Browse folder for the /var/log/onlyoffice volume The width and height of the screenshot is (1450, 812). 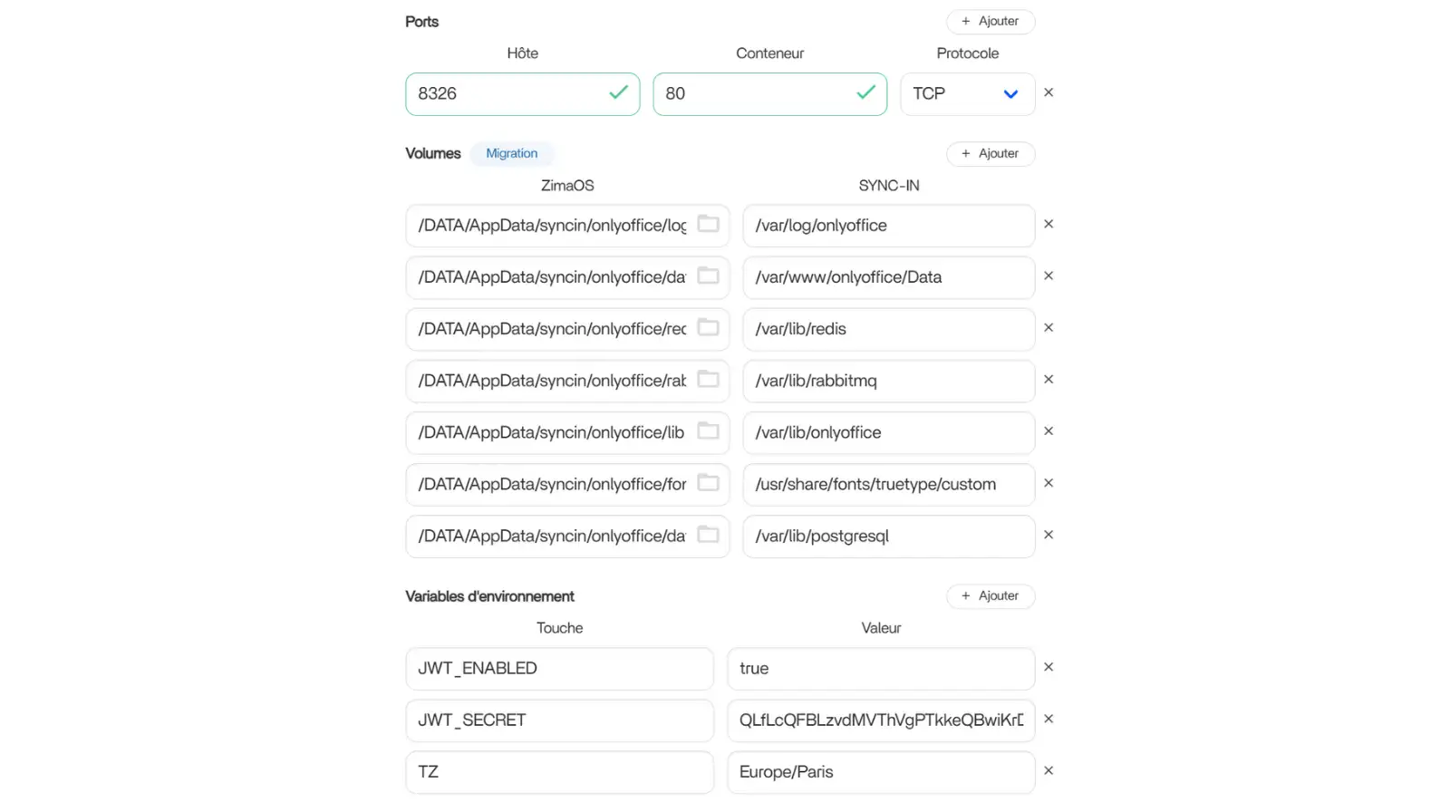pyautogui.click(x=708, y=224)
